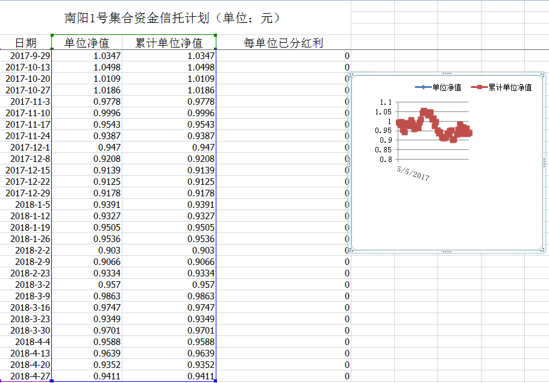Click the chart's bottom-right corner handle
Viewport: 549px width, 383px height.
click(x=545, y=251)
